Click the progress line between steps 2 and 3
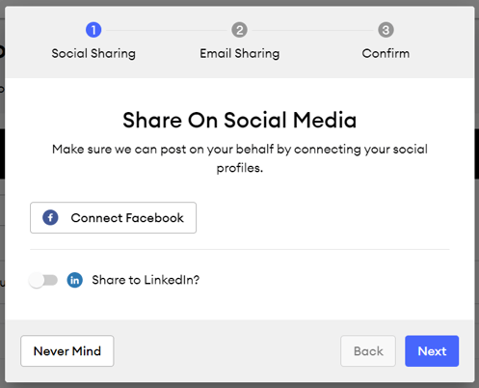 coord(312,30)
